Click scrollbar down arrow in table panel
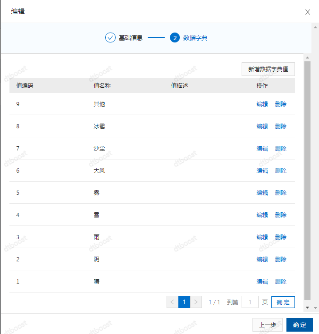Image resolution: width=319 pixels, height=334 pixels. click(307, 308)
